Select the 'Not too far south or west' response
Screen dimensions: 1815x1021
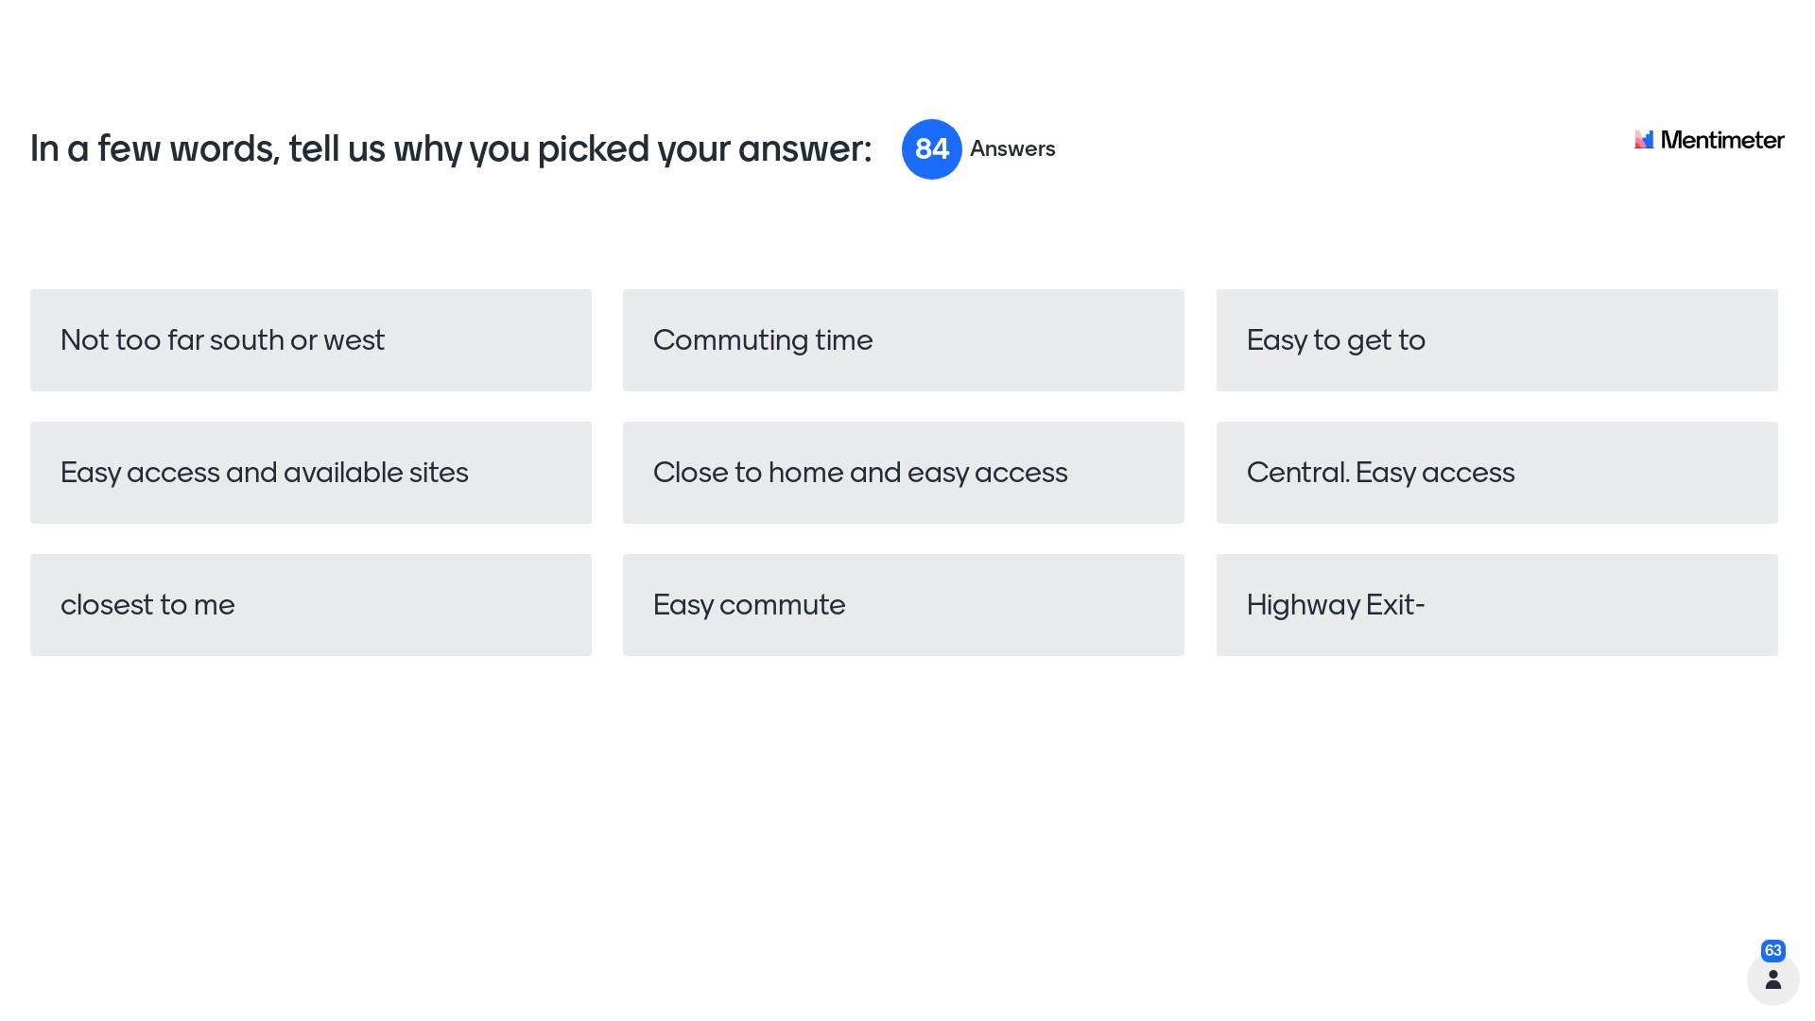[x=311, y=340]
